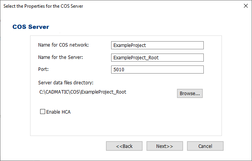
Task: Click the dialog title text
Action: (x=43, y=6)
